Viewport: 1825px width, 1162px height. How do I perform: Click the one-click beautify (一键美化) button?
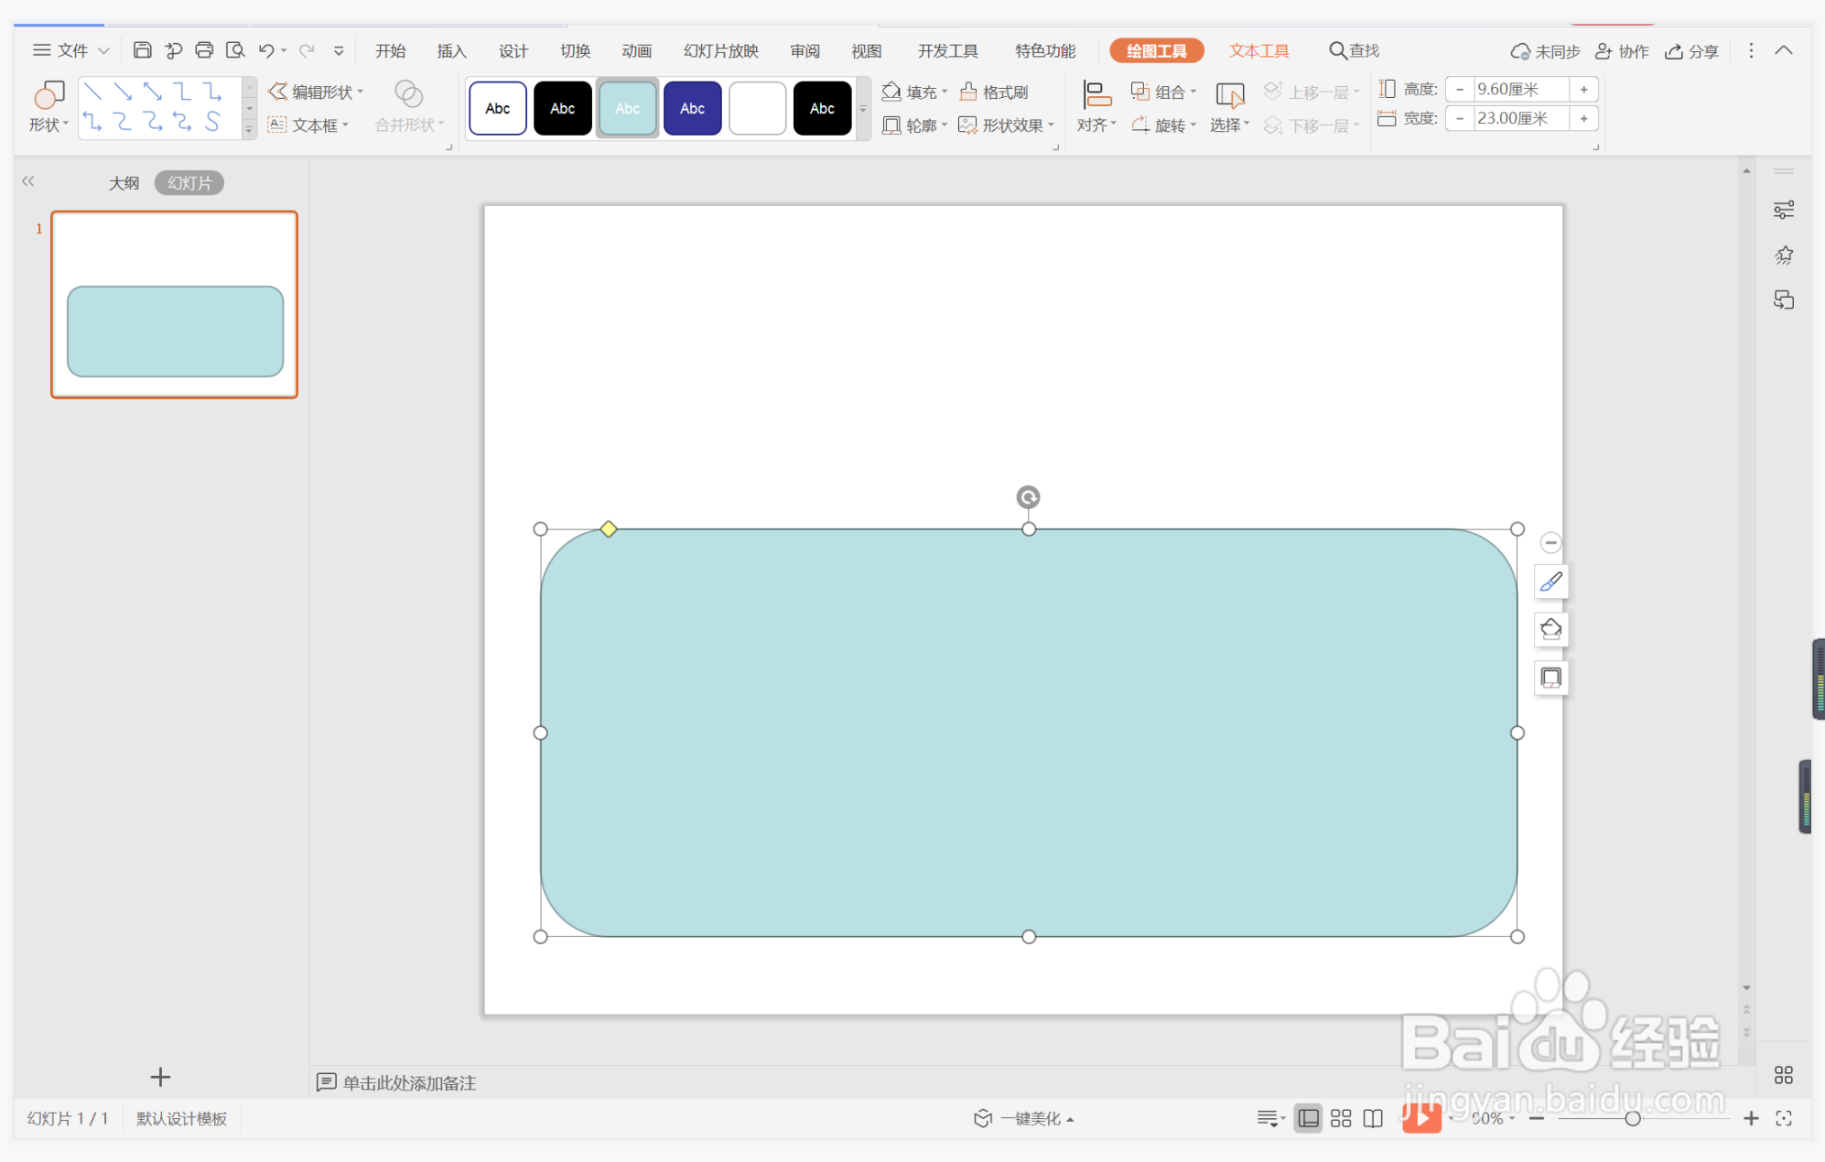tap(1023, 1118)
